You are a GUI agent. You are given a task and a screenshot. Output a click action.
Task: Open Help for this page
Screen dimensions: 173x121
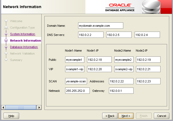(11, 116)
